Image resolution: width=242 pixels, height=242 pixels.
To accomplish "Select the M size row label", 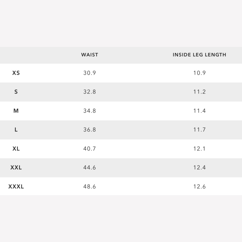I will click(16, 111).
